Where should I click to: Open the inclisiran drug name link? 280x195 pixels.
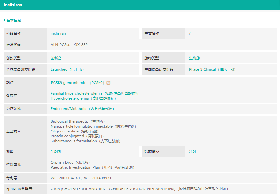pos(58,33)
